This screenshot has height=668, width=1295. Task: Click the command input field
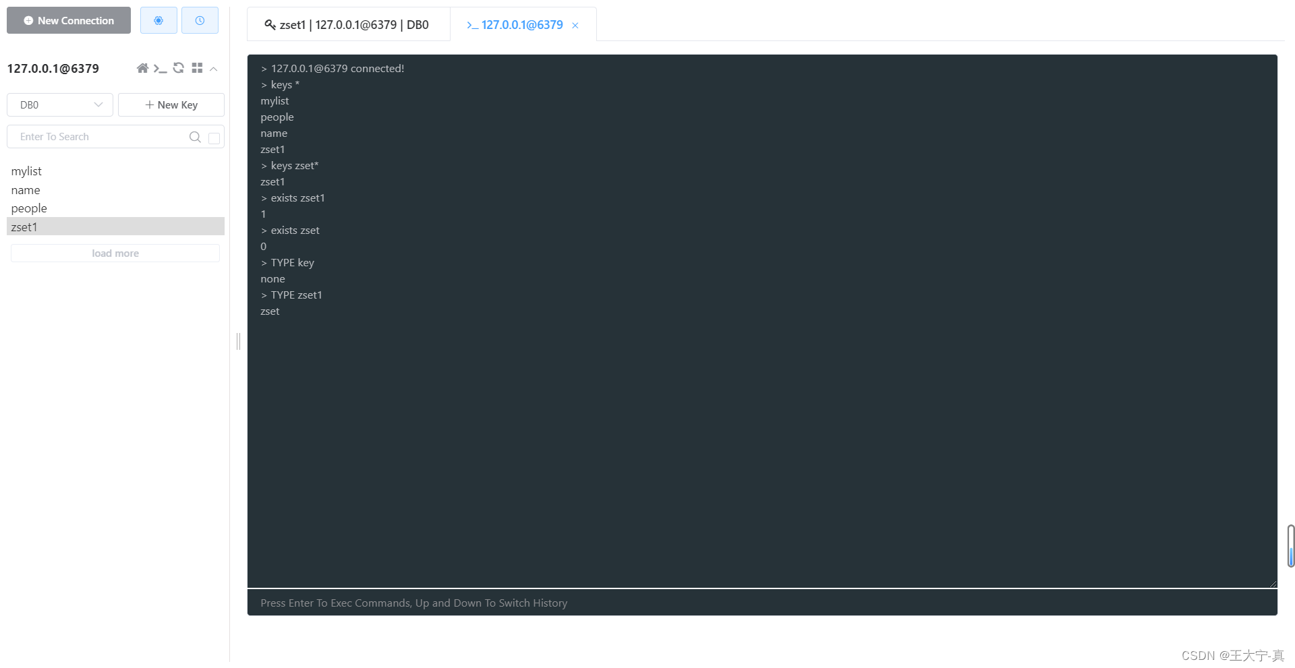pos(762,603)
